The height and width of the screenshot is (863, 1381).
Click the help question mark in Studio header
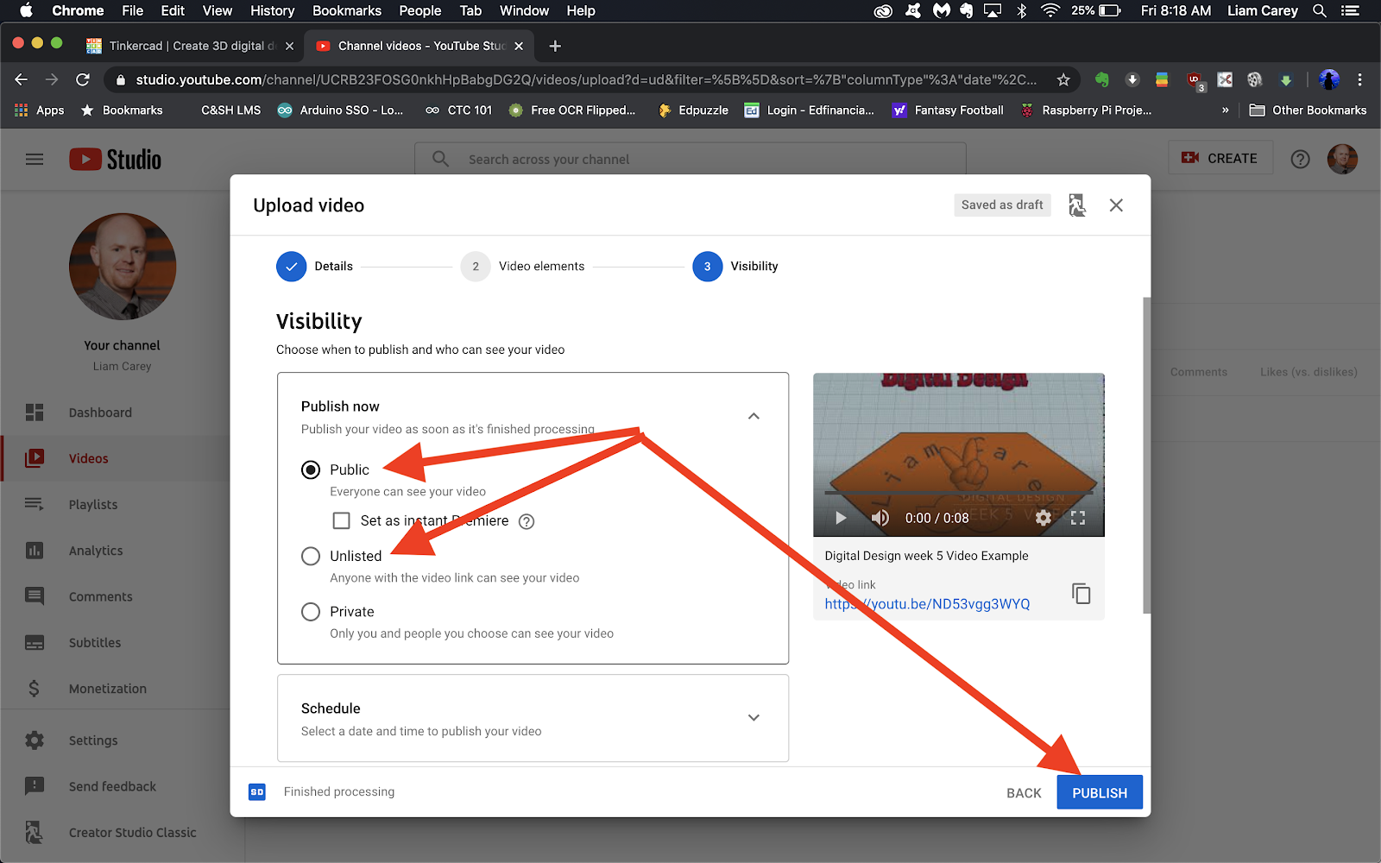[1300, 159]
